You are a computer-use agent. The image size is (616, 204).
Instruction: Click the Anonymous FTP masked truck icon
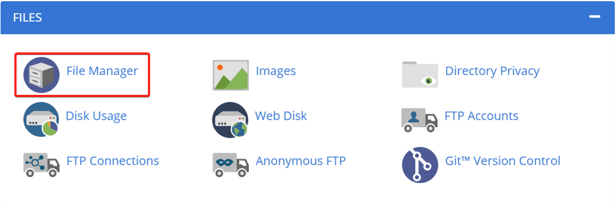click(x=231, y=164)
